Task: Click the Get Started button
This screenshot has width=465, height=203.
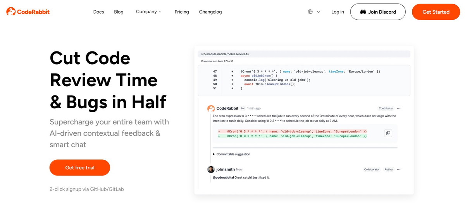Action: tap(436, 12)
